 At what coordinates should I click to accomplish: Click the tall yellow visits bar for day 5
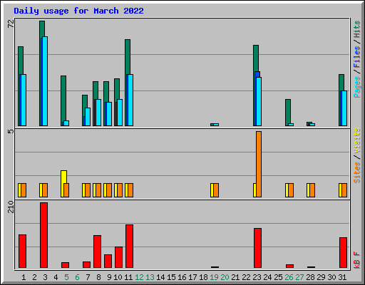(63, 177)
